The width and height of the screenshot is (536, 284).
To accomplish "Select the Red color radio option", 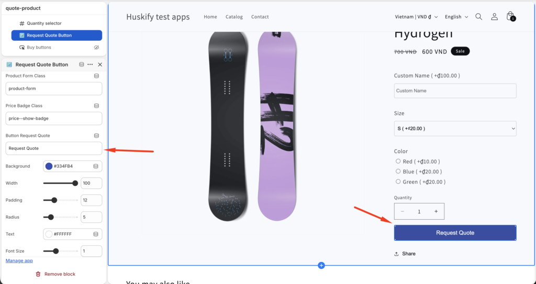I will point(398,161).
